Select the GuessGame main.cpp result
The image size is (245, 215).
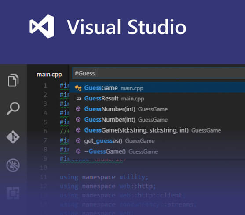coord(157,88)
